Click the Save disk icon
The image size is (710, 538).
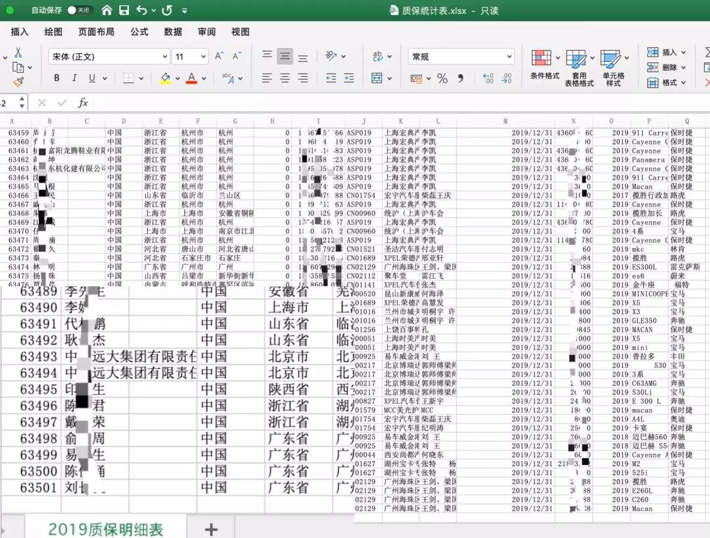124,10
